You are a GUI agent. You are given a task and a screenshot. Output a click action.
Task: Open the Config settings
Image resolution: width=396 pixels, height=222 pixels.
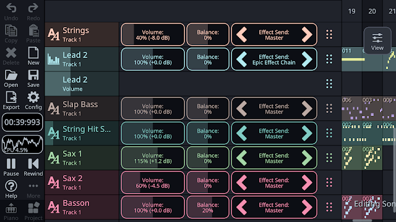(x=33, y=101)
